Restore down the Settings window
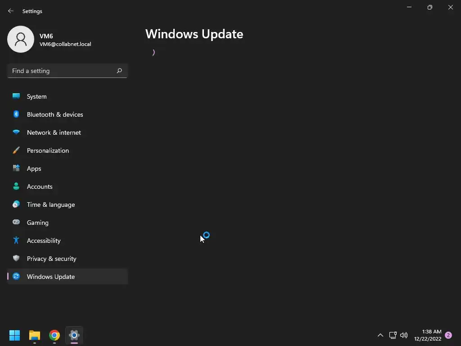 pyautogui.click(x=430, y=7)
